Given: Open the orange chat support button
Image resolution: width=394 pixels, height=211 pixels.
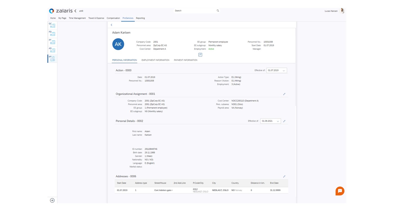Looking at the screenshot, I should (x=340, y=191).
